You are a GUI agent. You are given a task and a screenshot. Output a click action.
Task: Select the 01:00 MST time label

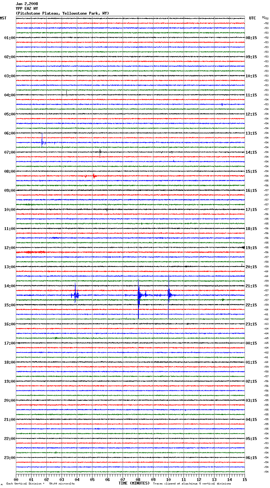(10, 38)
